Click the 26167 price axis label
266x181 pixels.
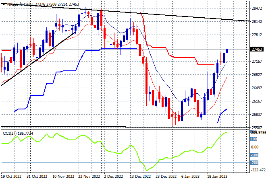[257, 101]
